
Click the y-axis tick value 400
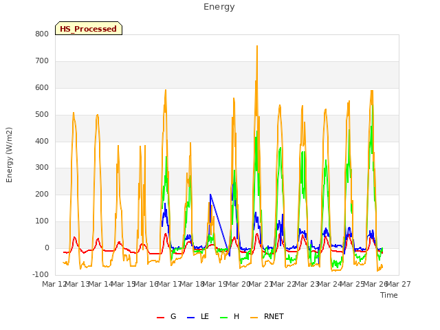click(x=42, y=141)
